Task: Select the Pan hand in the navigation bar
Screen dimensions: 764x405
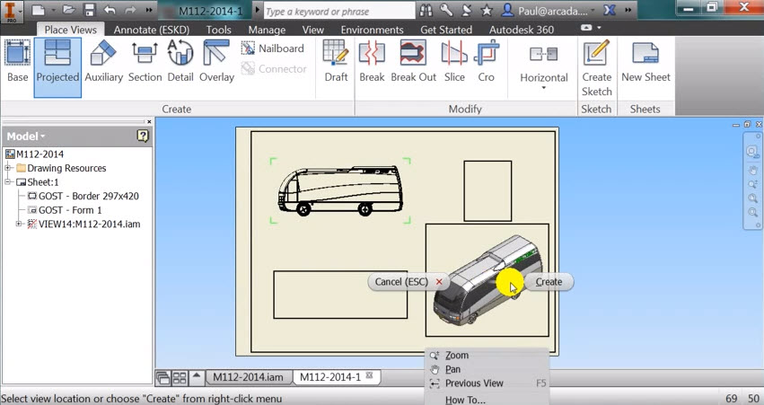Action: [x=753, y=170]
